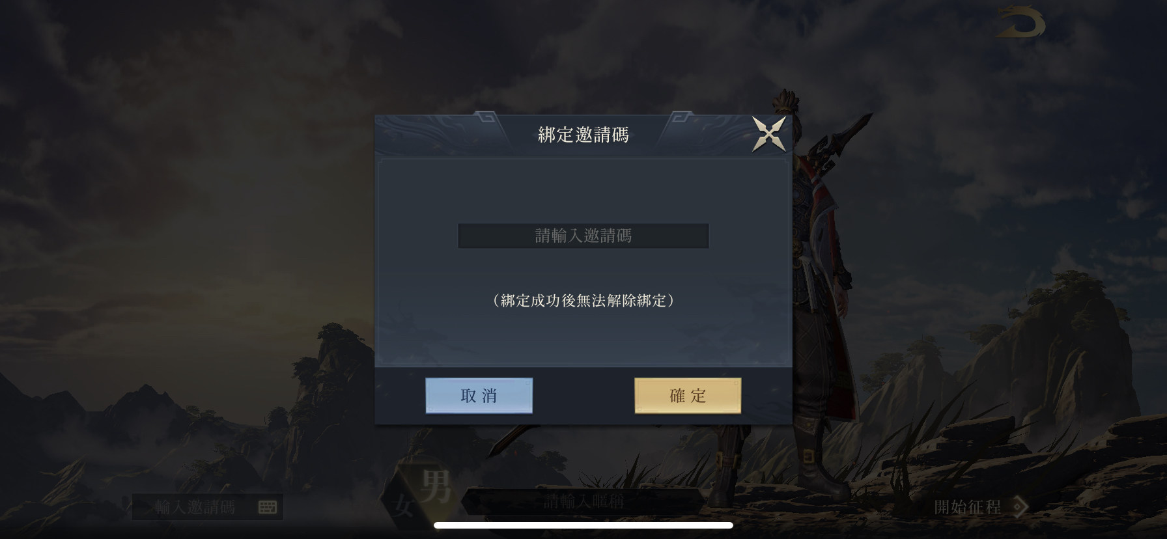Click the 綁定邀請碼 dialog title
This screenshot has height=539, width=1167.
(583, 134)
